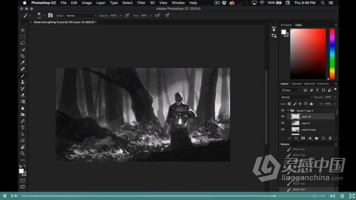Image resolution: width=356 pixels, height=200 pixels.
Task: Enter video fullscreen mode
Action: click(352, 196)
